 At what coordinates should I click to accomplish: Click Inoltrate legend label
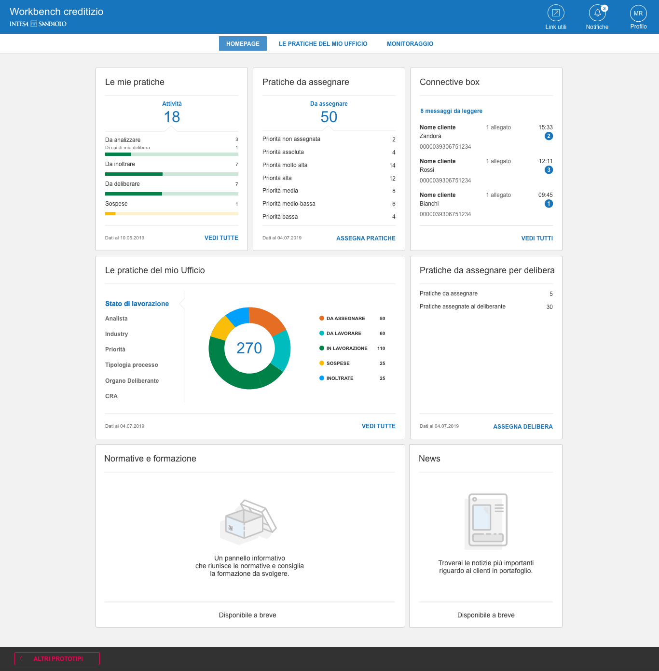[x=340, y=378]
